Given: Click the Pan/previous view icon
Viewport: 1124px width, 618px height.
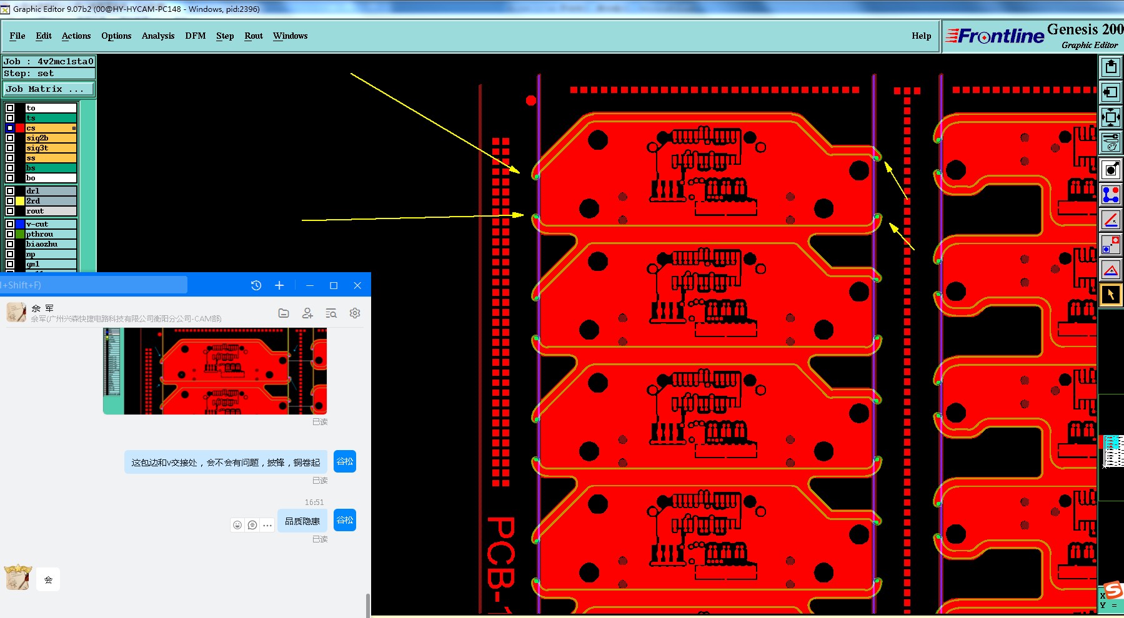Looking at the screenshot, I should 1110,92.
